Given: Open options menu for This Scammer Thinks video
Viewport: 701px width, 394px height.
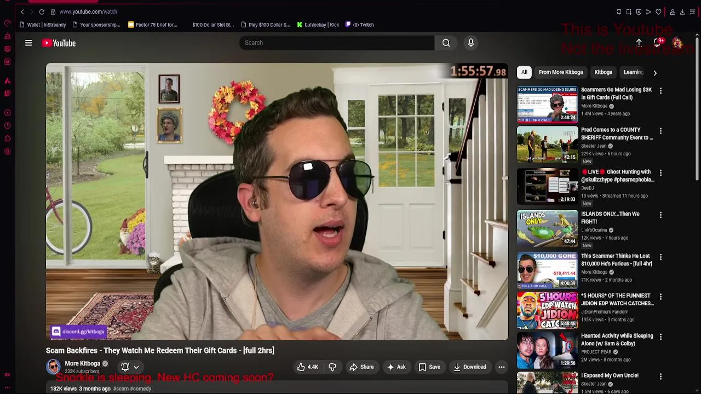Looking at the screenshot, I should [x=660, y=257].
